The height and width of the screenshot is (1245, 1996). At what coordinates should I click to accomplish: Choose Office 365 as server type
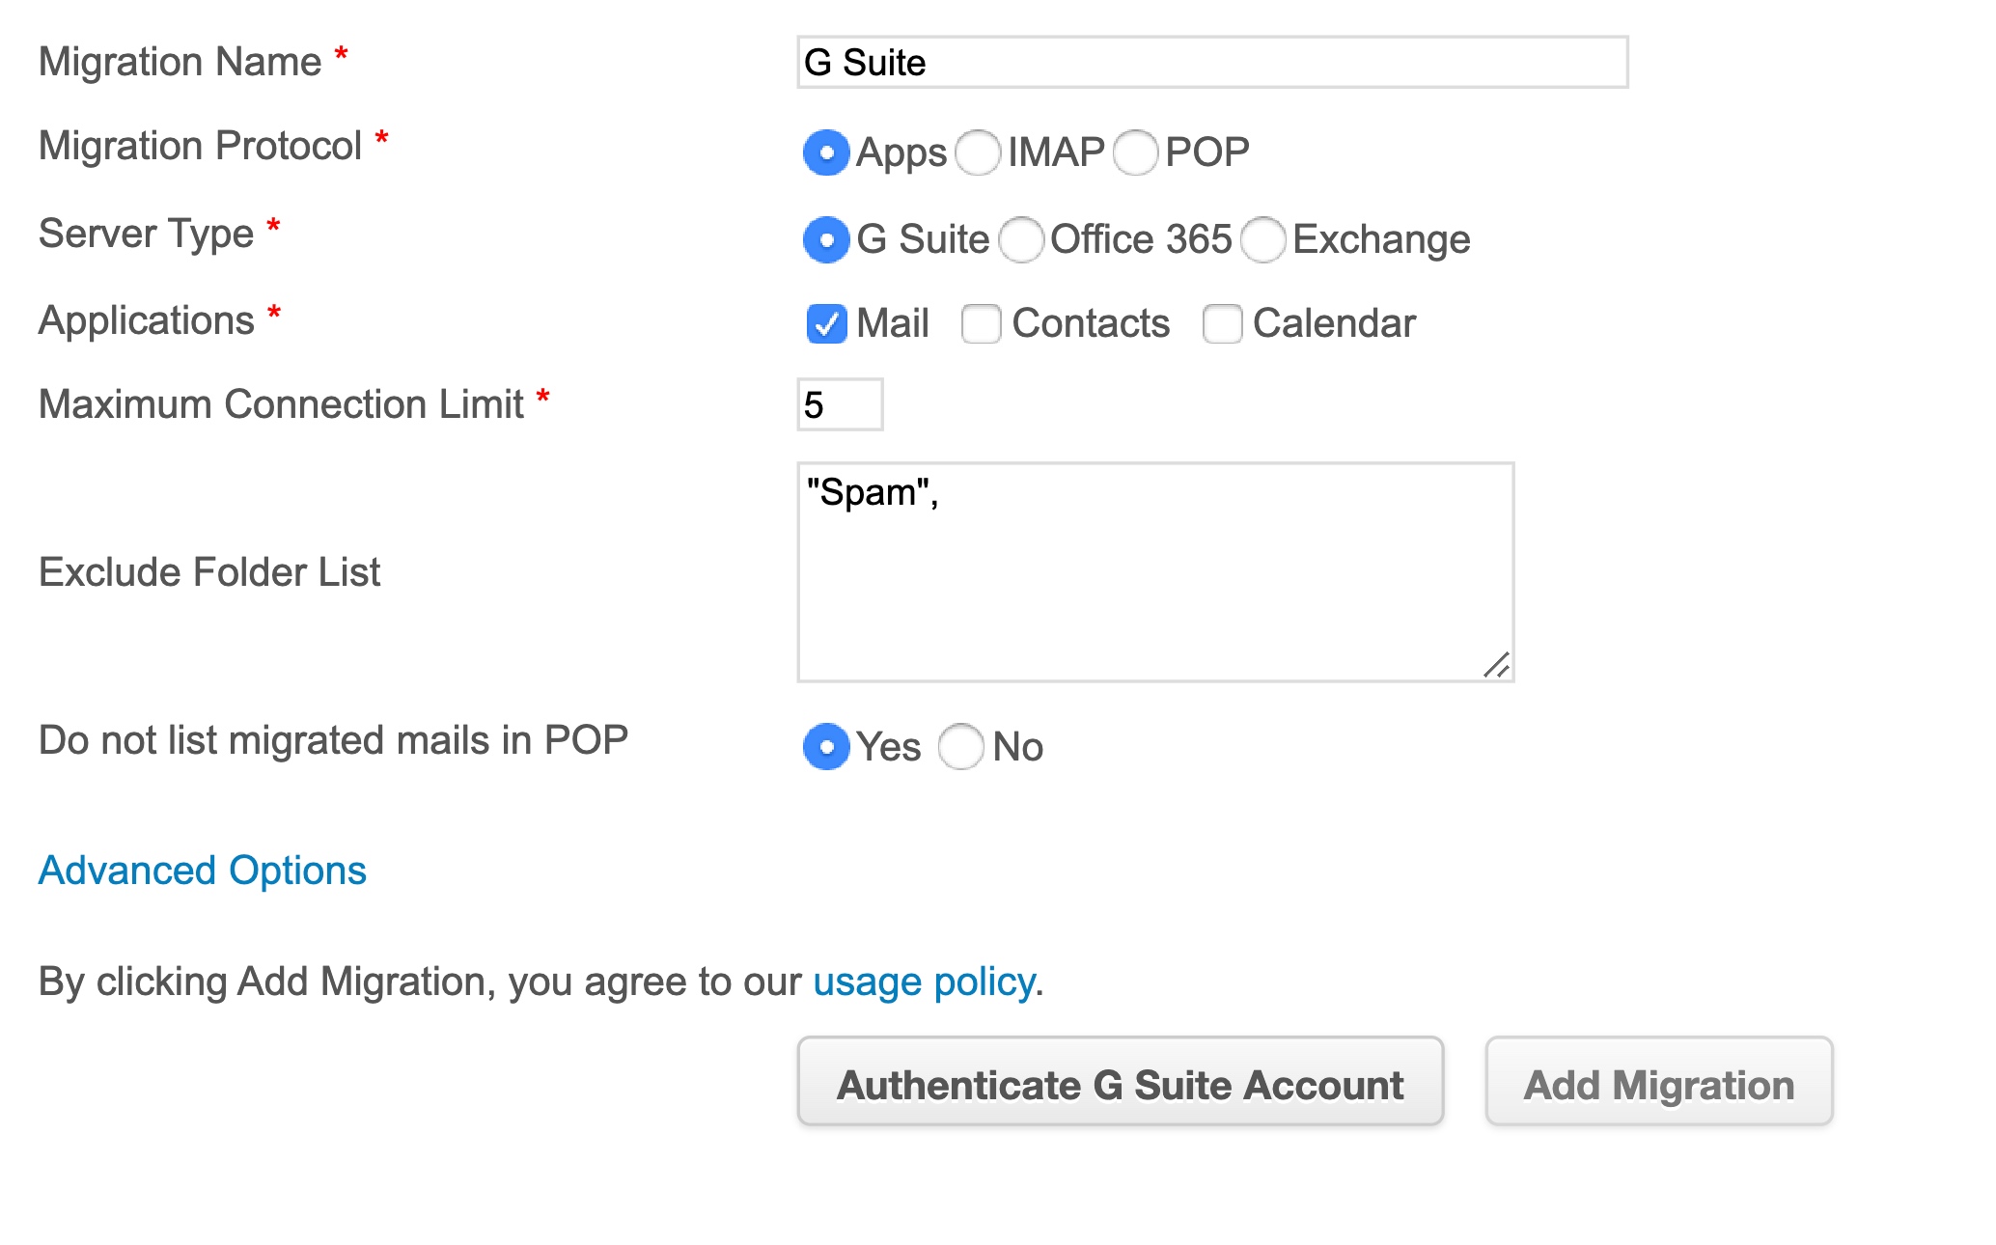(1021, 239)
